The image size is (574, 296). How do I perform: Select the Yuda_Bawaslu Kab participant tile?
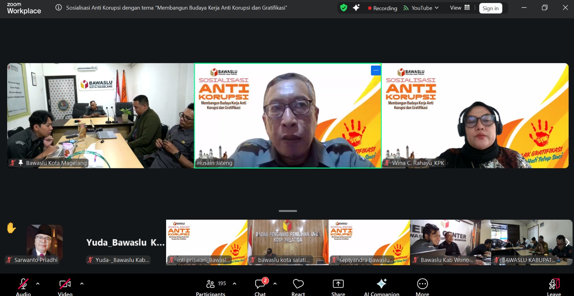click(x=126, y=243)
